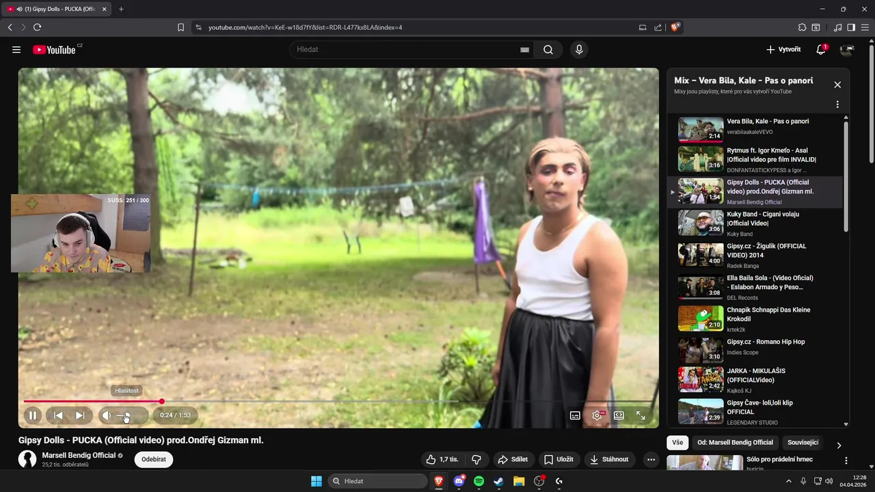Pause the video
Image resolution: width=875 pixels, height=492 pixels.
tap(32, 415)
